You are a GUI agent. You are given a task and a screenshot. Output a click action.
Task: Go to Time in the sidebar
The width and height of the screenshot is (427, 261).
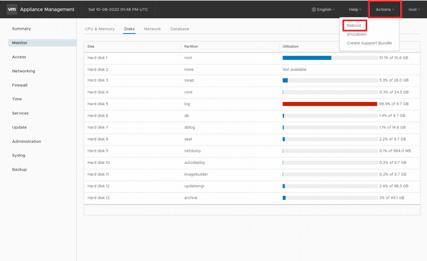[17, 99]
